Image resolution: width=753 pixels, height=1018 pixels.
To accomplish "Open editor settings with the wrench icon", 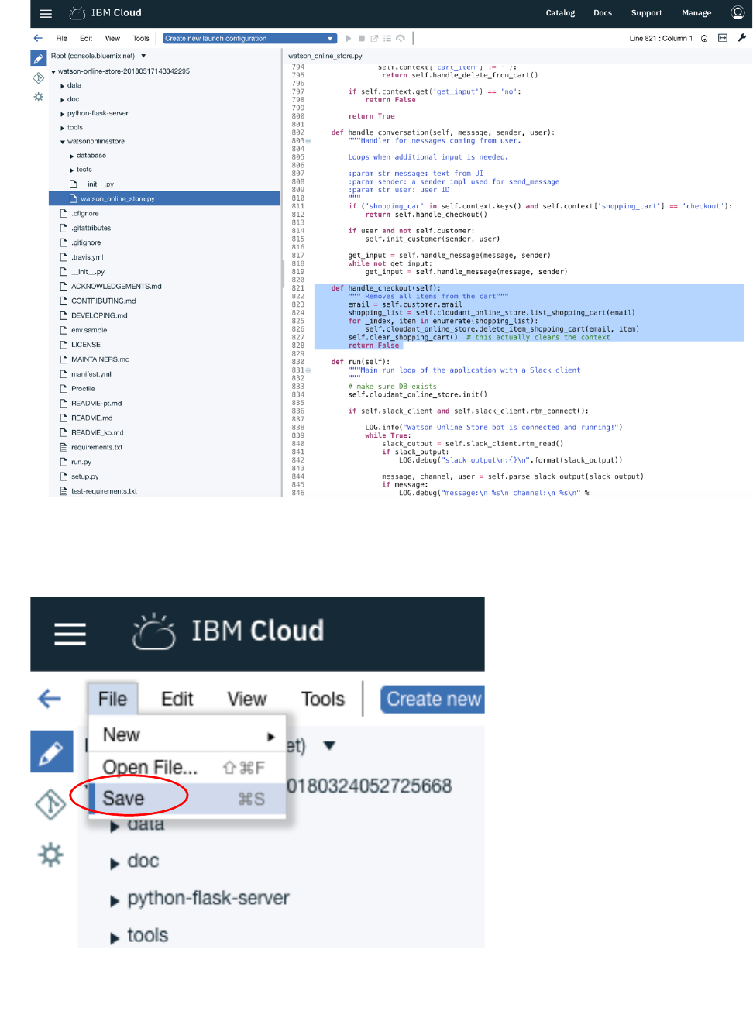I will (x=741, y=38).
